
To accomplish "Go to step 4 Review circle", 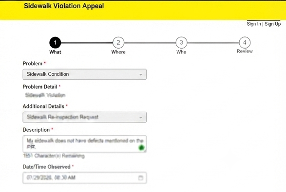I will coord(245,43).
